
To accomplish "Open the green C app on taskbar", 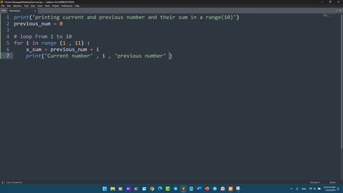I will pos(168,189).
